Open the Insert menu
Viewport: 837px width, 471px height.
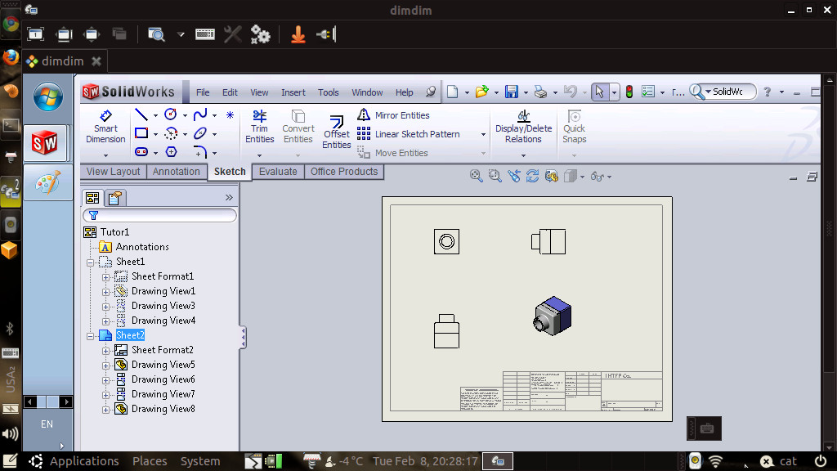[293, 92]
